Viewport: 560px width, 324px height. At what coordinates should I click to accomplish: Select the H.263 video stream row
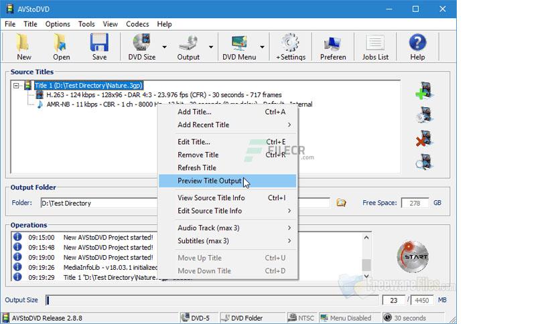[164, 95]
